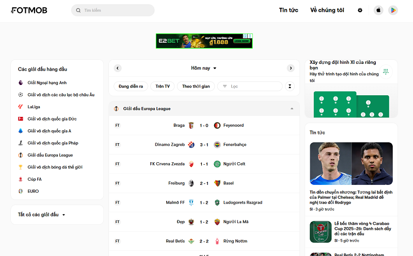Open the Apple App Store download icon
Image resolution: width=413 pixels, height=256 pixels.
click(x=378, y=10)
